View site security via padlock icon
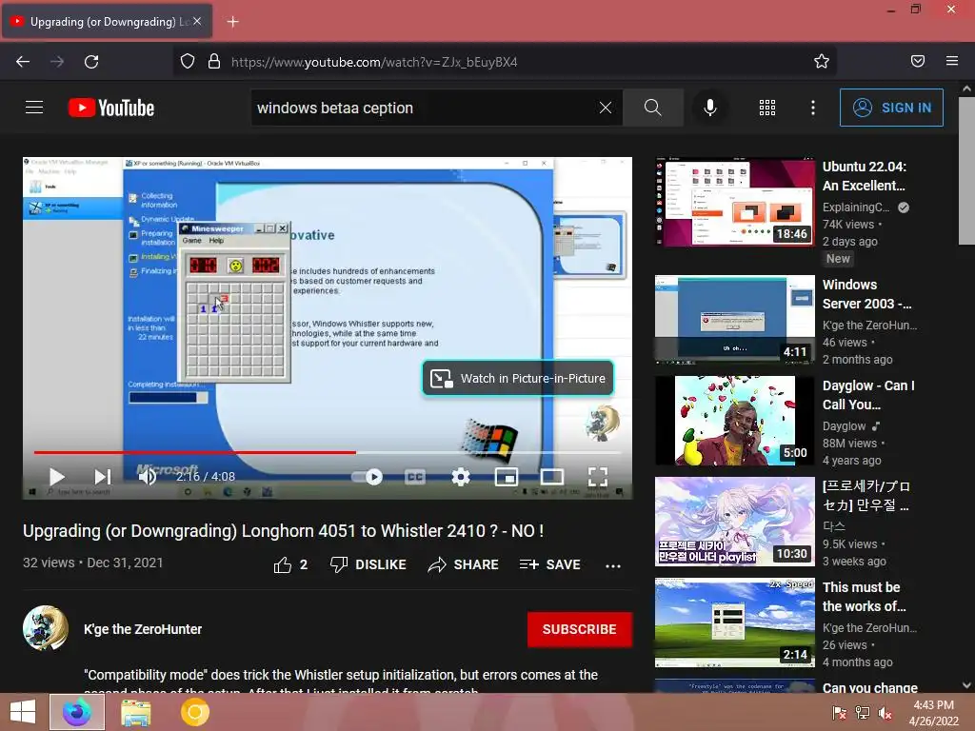 [214, 62]
